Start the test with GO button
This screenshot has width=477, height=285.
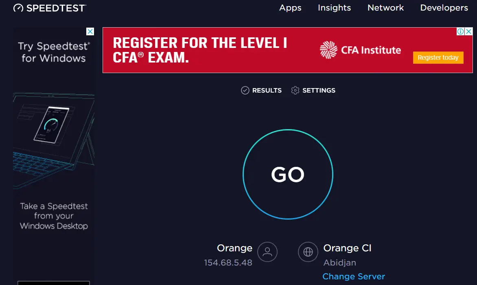(x=288, y=174)
